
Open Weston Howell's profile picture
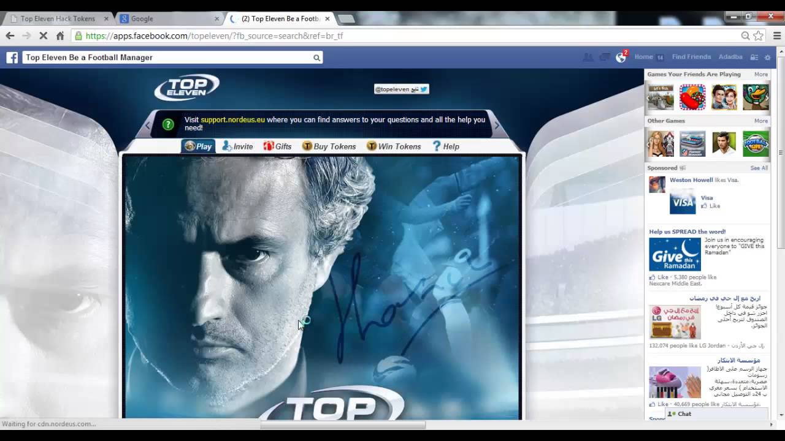pyautogui.click(x=657, y=184)
